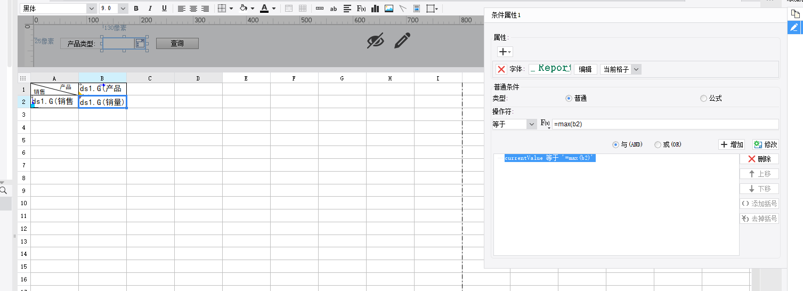Align cell text right
Viewport: 803px width, 291px height.
205,9
